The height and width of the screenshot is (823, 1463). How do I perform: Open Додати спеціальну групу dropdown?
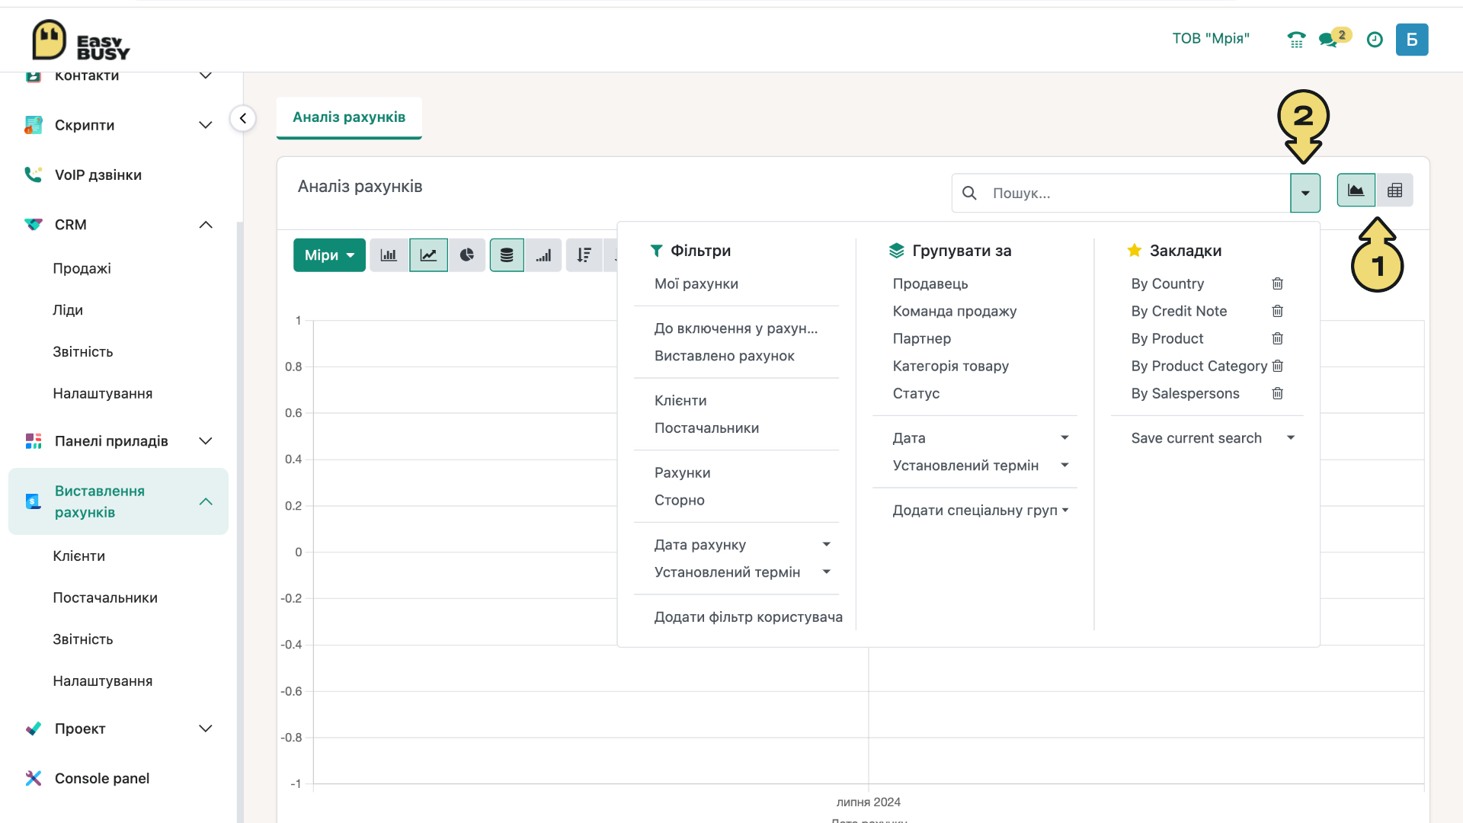pos(981,511)
